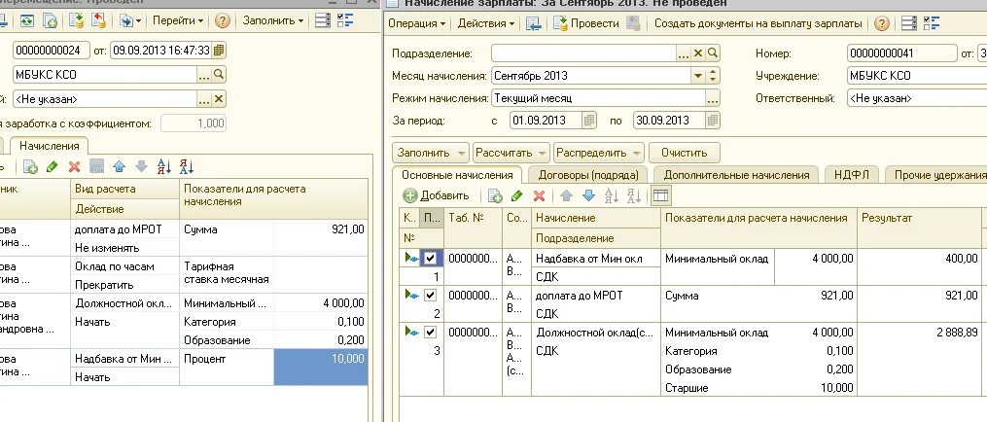987x422 pixels.
Task: Click checklist tree icon in Перемещение window toolbar
Action: click(344, 20)
